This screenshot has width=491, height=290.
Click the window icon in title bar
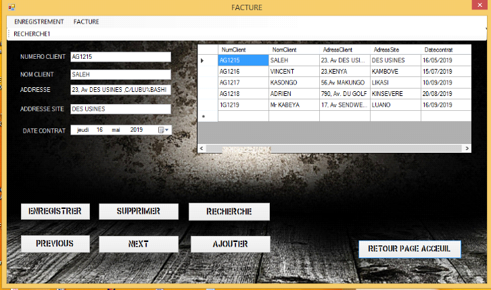tap(11, 7)
